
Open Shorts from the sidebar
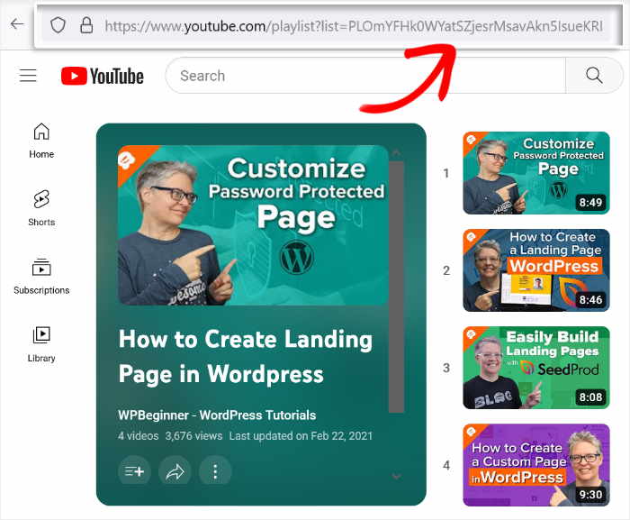(x=41, y=208)
